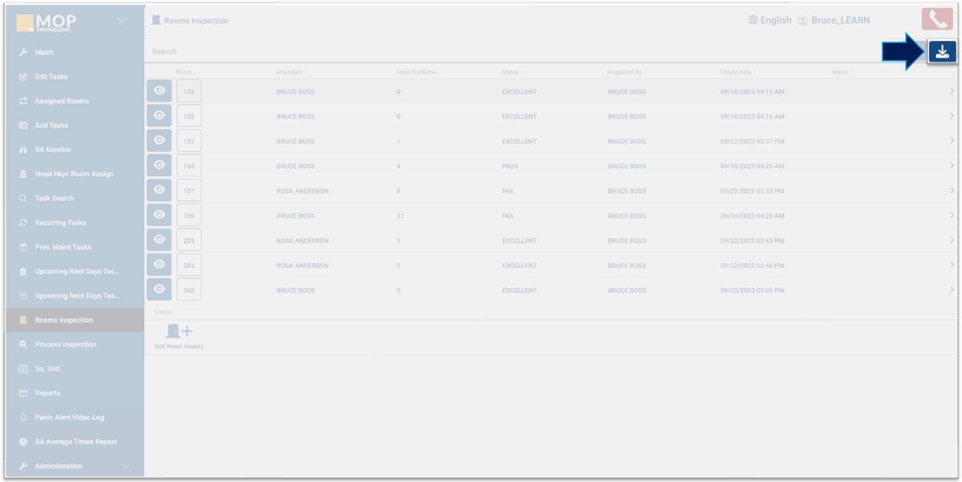Sort table by Status column header
This screenshot has width=962, height=482.
(x=510, y=72)
